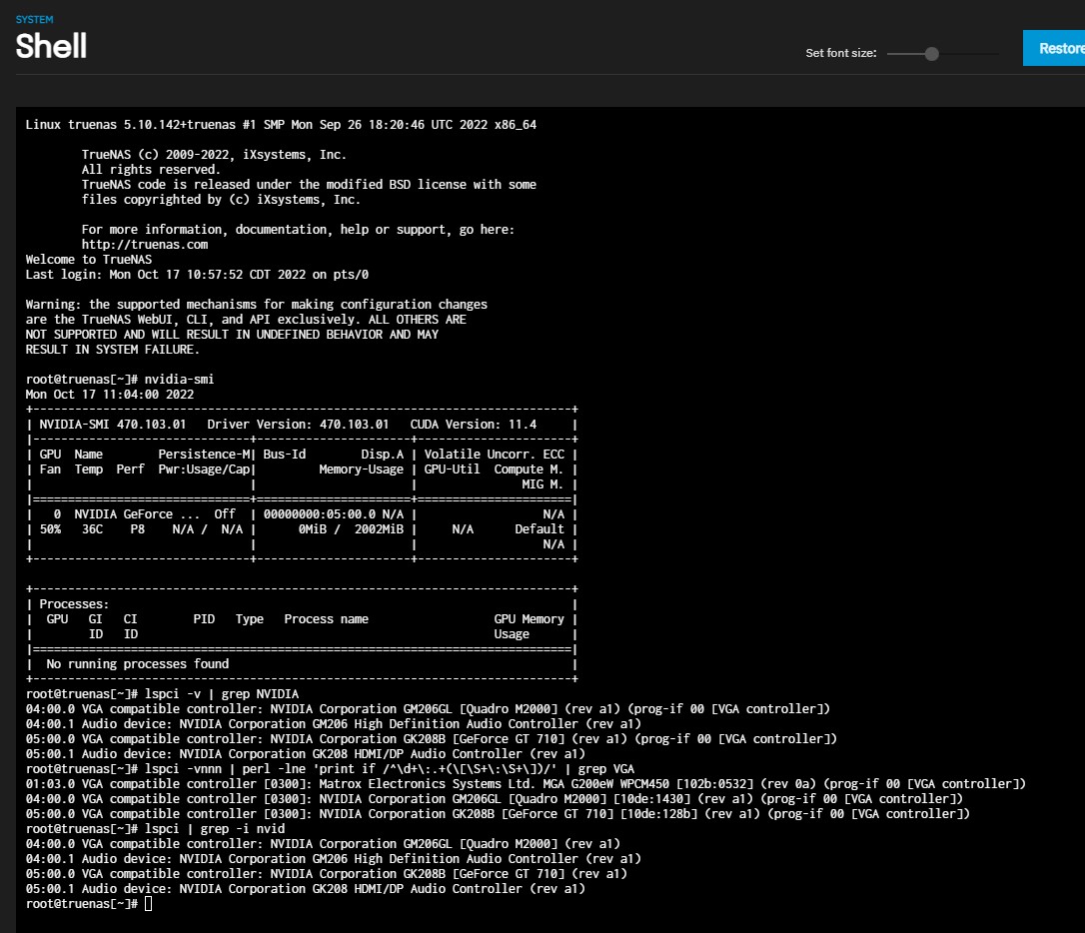Click the Shell page heading
Viewport: 1085px width, 933px height.
51,46
